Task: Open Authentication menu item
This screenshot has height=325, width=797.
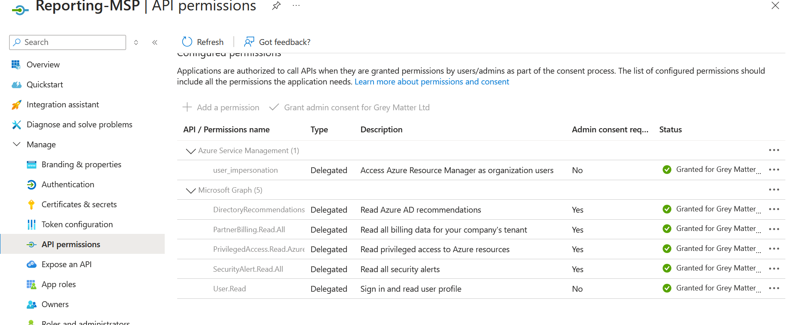Action: click(68, 184)
